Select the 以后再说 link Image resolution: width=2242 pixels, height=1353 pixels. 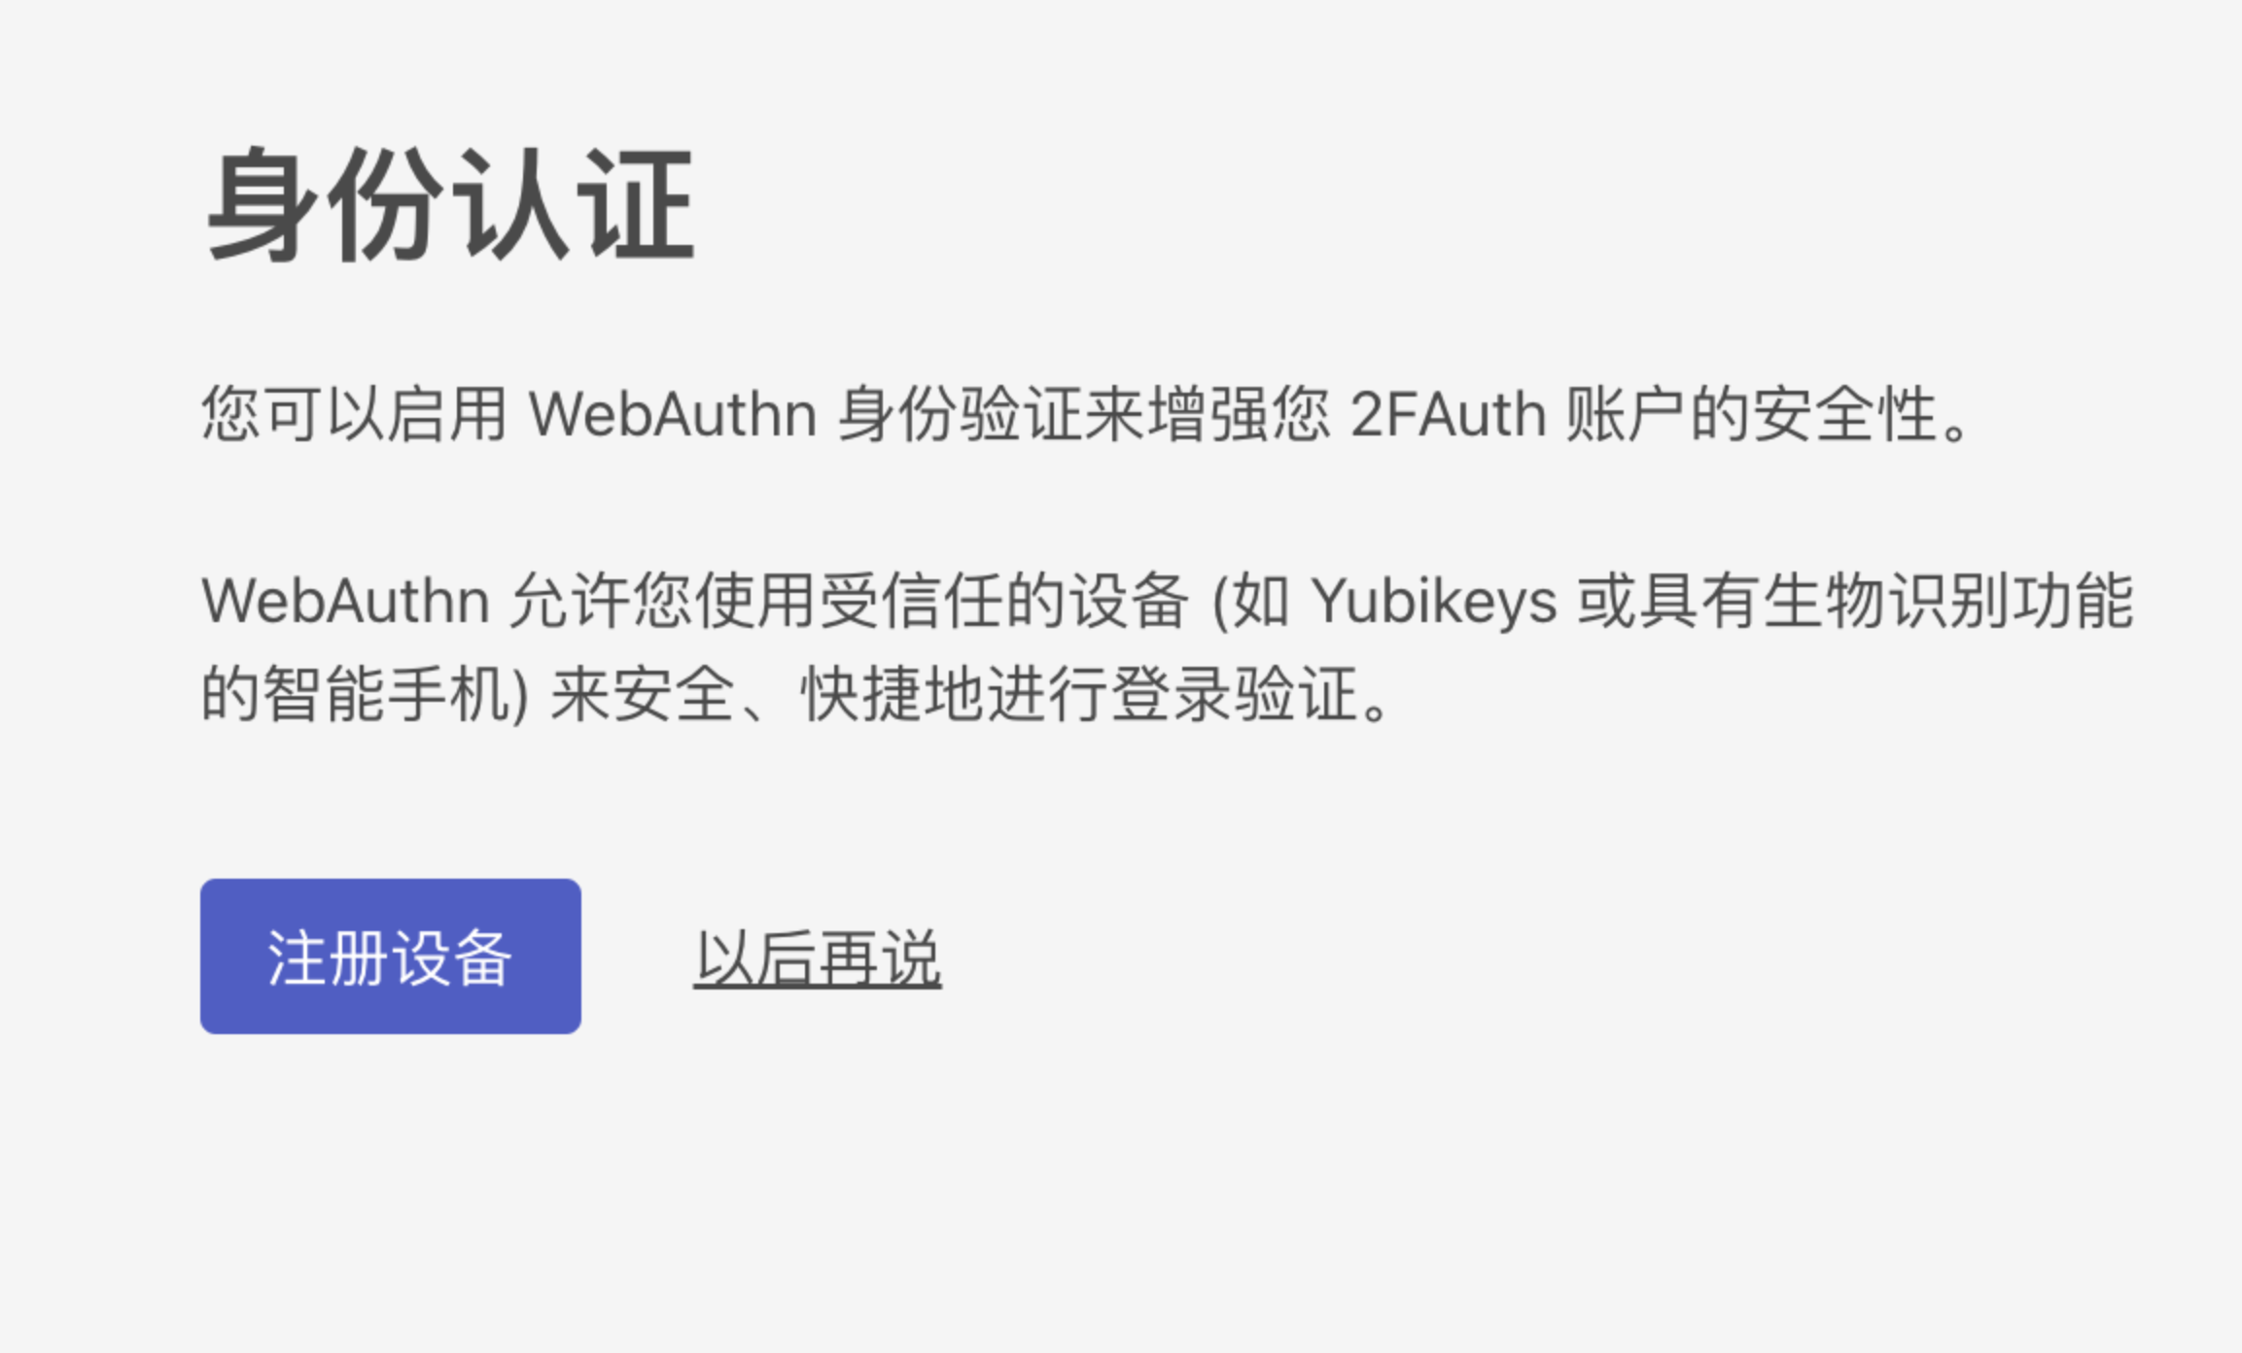[817, 958]
